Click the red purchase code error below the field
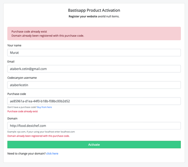 point(23,111)
